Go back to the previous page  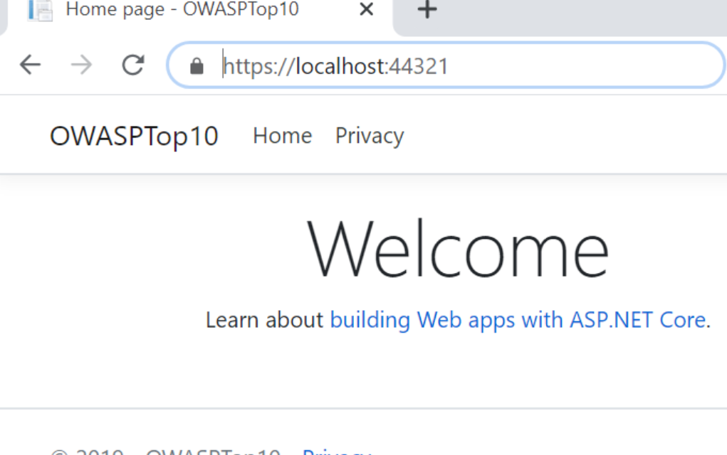tap(30, 65)
